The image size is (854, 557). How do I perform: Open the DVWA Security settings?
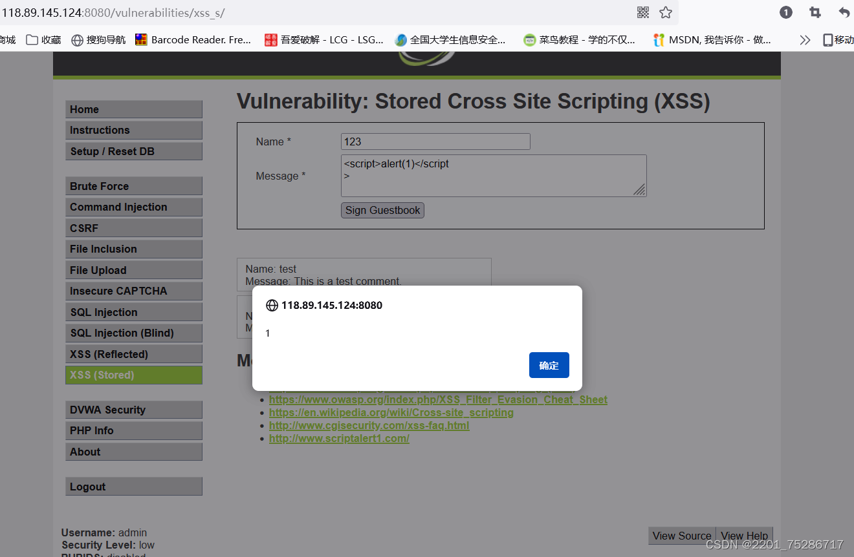[x=134, y=410]
